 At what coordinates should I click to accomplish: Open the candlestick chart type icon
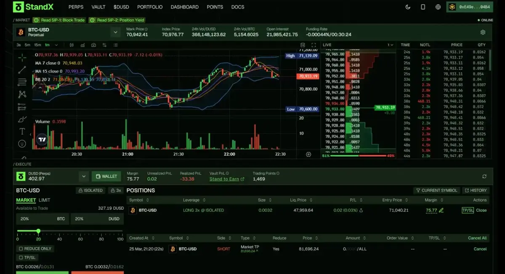72,45
